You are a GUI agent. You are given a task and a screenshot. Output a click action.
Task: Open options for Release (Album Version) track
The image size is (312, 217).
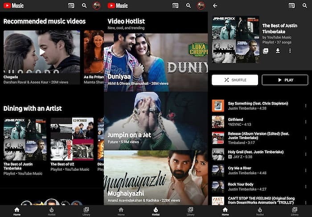(306, 138)
